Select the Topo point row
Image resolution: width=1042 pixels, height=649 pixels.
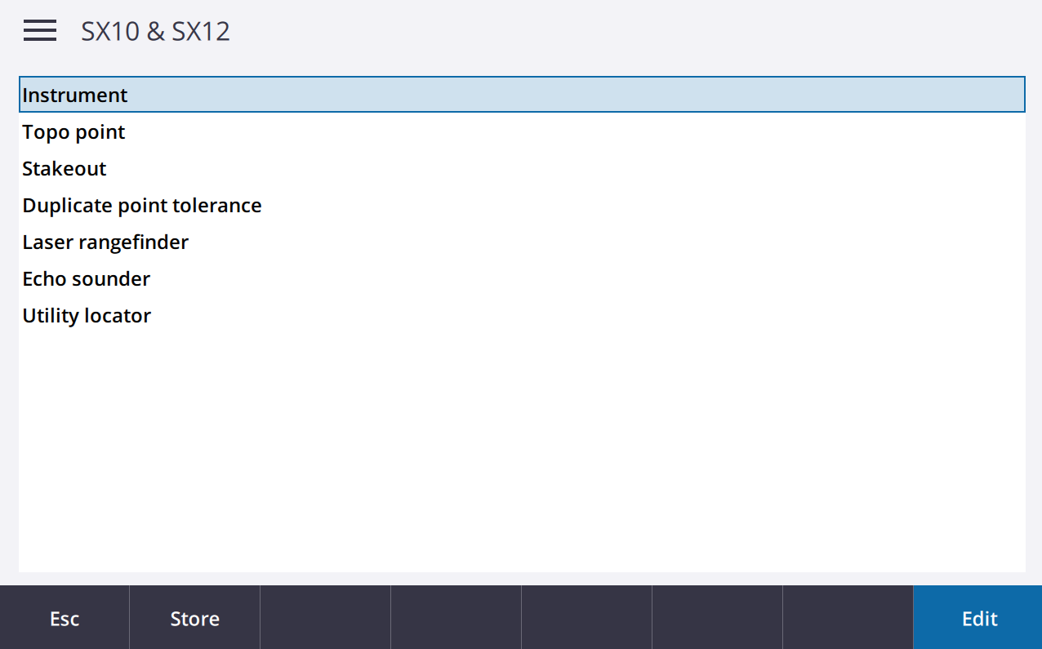point(522,131)
